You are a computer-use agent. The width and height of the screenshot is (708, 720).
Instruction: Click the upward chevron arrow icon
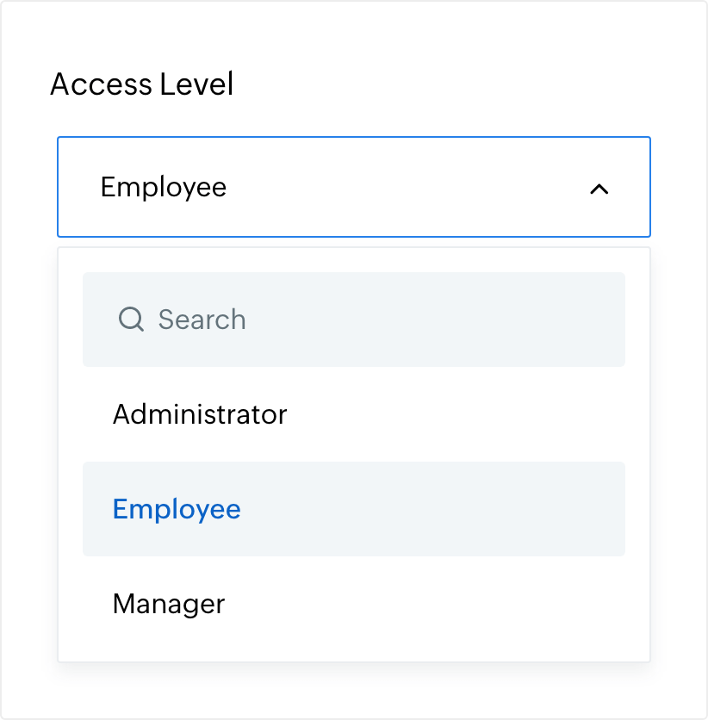[x=599, y=189]
